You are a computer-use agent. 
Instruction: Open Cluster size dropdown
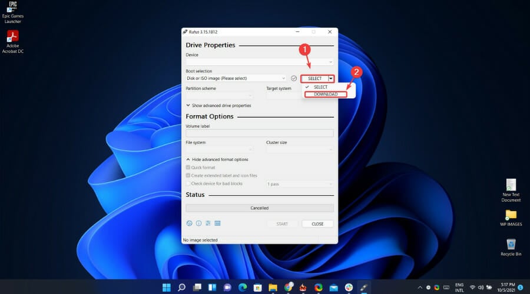[300, 149]
